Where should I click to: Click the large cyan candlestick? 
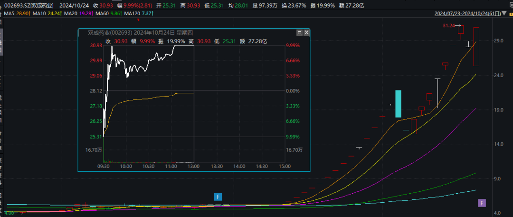coord(399,103)
